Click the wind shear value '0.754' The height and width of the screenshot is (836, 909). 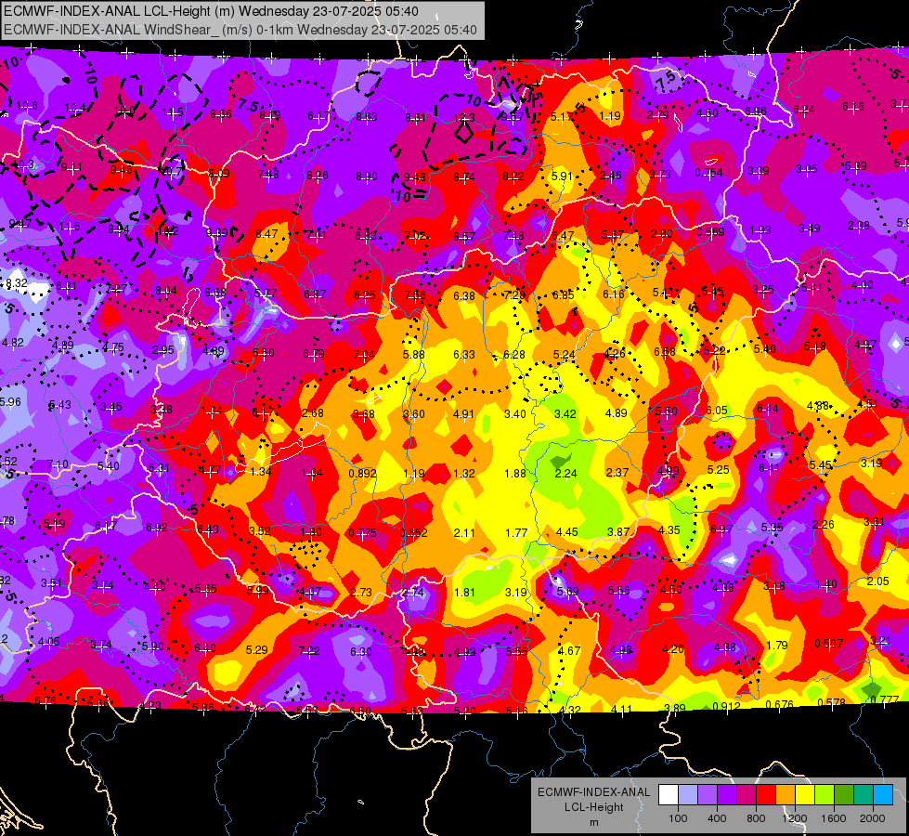click(708, 172)
